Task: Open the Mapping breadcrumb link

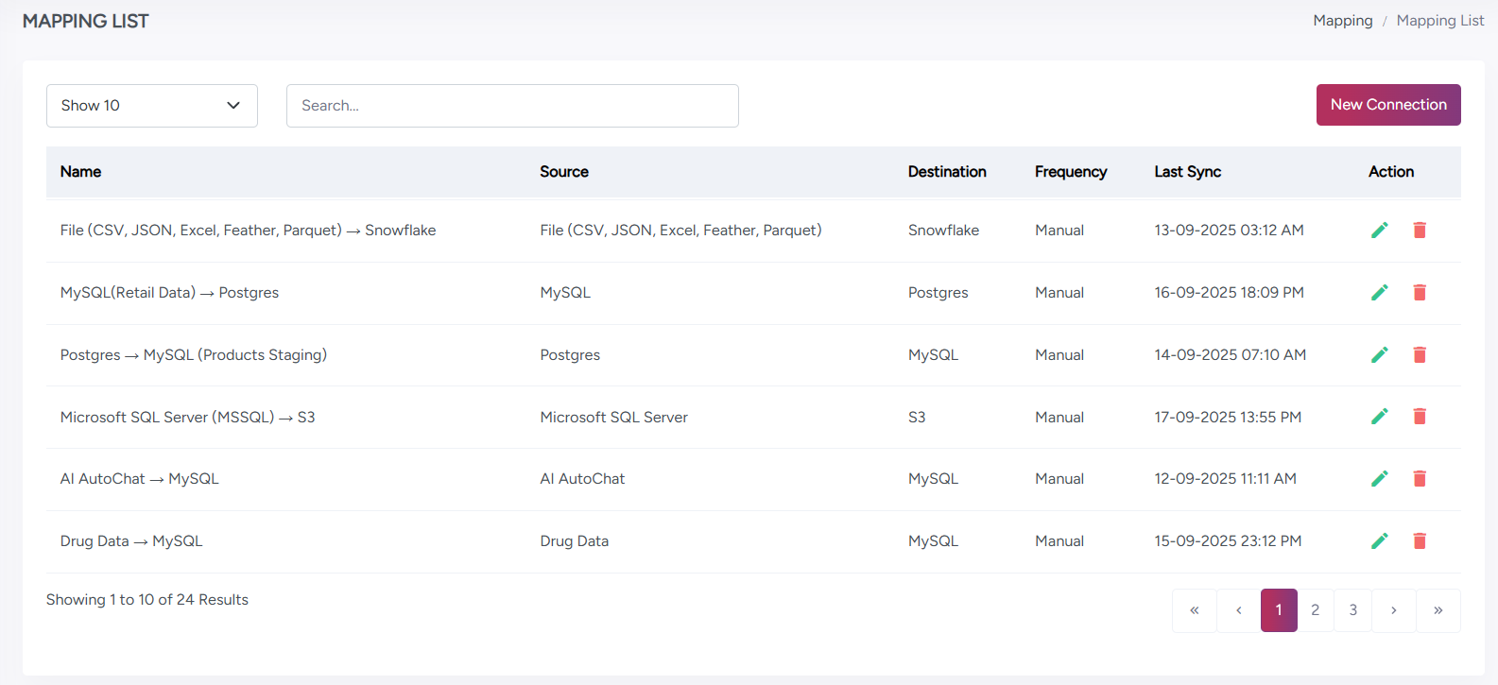Action: (x=1342, y=21)
